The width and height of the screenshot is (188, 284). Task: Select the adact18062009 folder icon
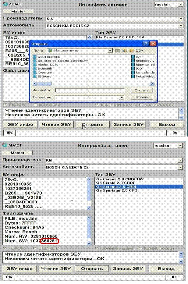point(35,57)
